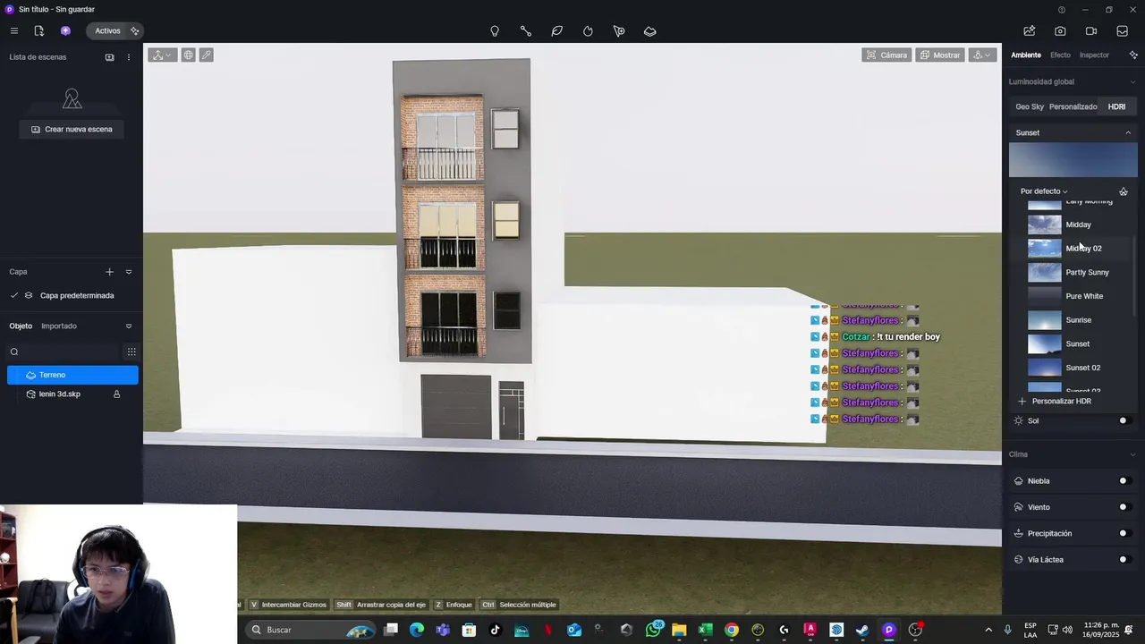Open the axis gizmo dropdown in viewport
This screenshot has height=644, width=1145.
162,55
